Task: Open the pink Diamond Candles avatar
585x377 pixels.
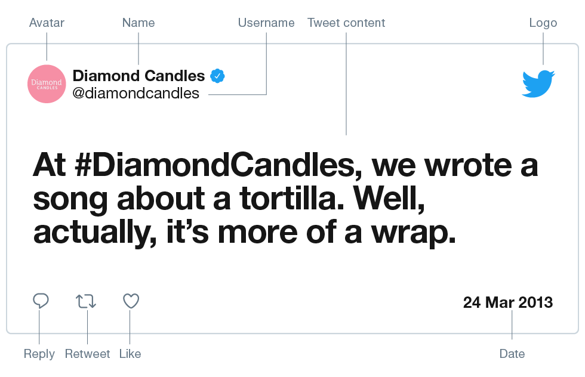Action: [x=47, y=84]
